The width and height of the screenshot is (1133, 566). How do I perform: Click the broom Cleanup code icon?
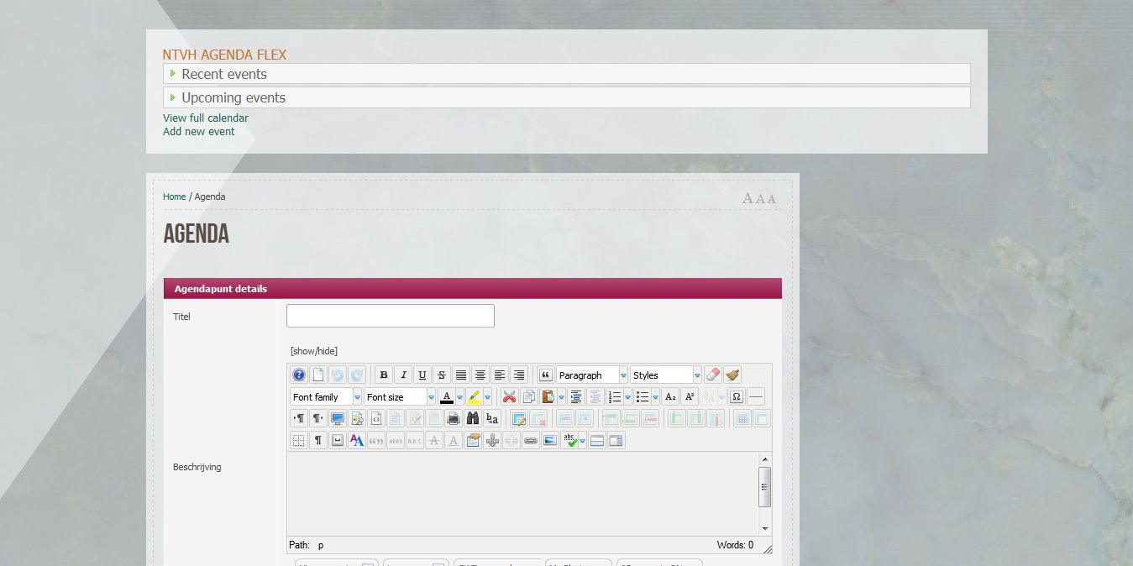(x=732, y=375)
